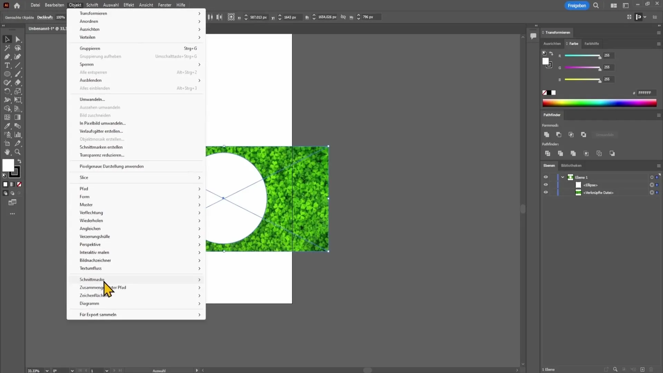This screenshot has height=373, width=663.
Task: Select the Type tool
Action: 7,65
